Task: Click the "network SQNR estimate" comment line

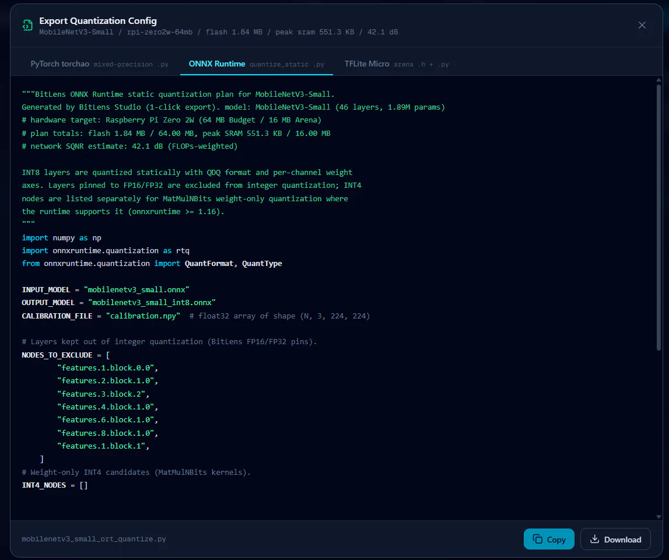Action: [x=129, y=146]
